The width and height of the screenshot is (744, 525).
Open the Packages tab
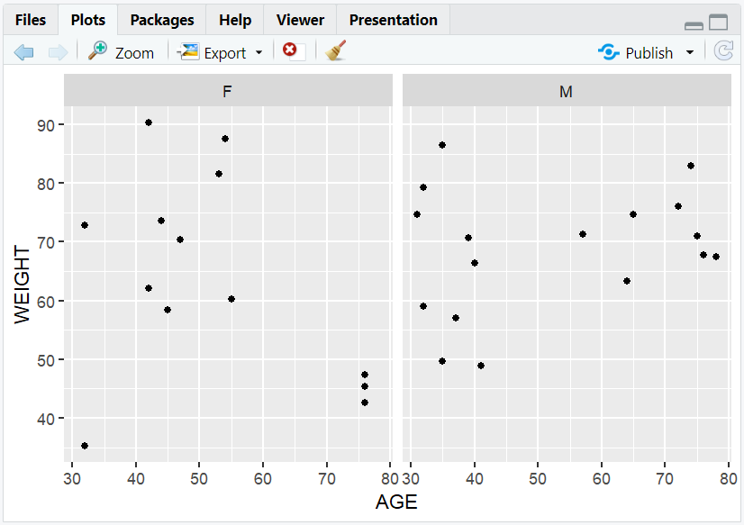161,19
